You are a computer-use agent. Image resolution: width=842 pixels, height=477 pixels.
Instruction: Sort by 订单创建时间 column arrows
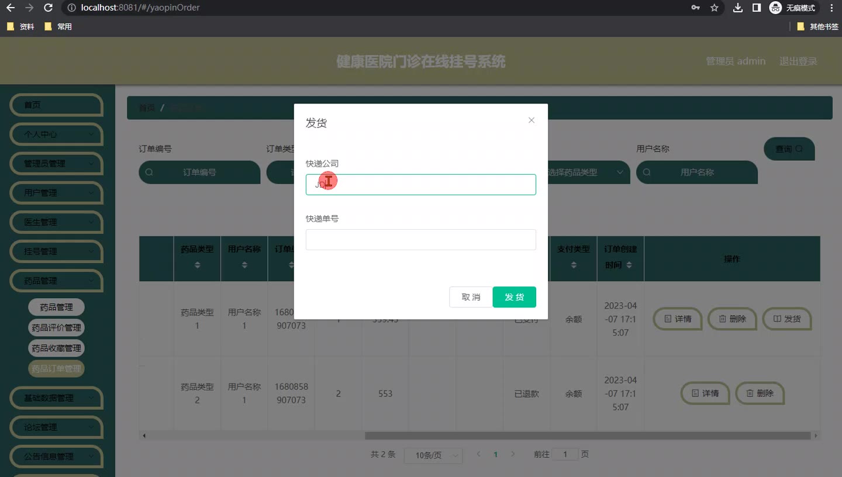pyautogui.click(x=629, y=265)
